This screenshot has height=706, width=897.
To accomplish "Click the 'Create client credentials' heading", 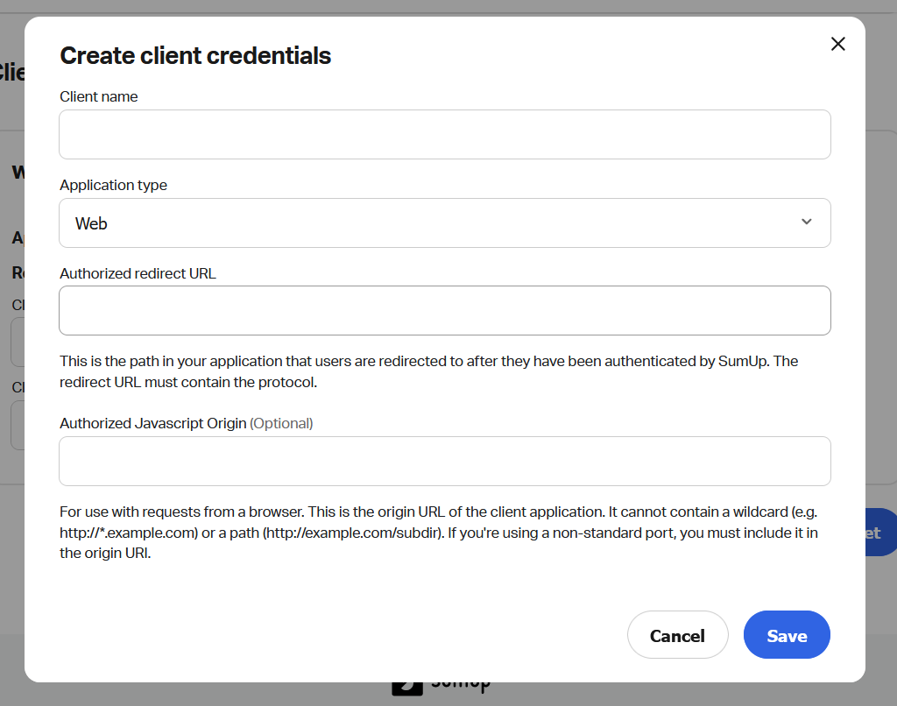I will click(195, 56).
